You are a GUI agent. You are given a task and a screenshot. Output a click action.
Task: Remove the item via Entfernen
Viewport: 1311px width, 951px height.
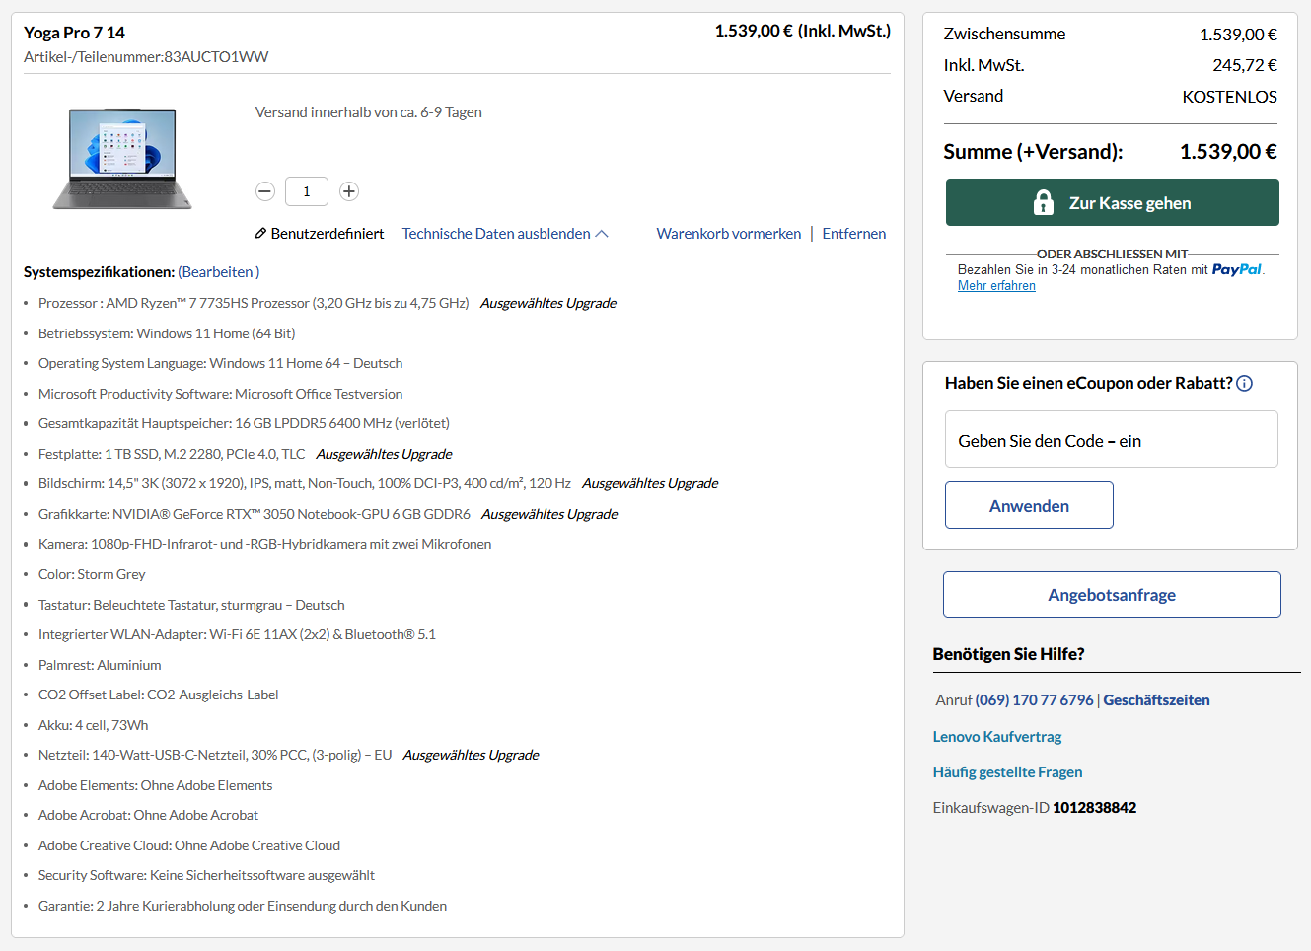click(854, 233)
